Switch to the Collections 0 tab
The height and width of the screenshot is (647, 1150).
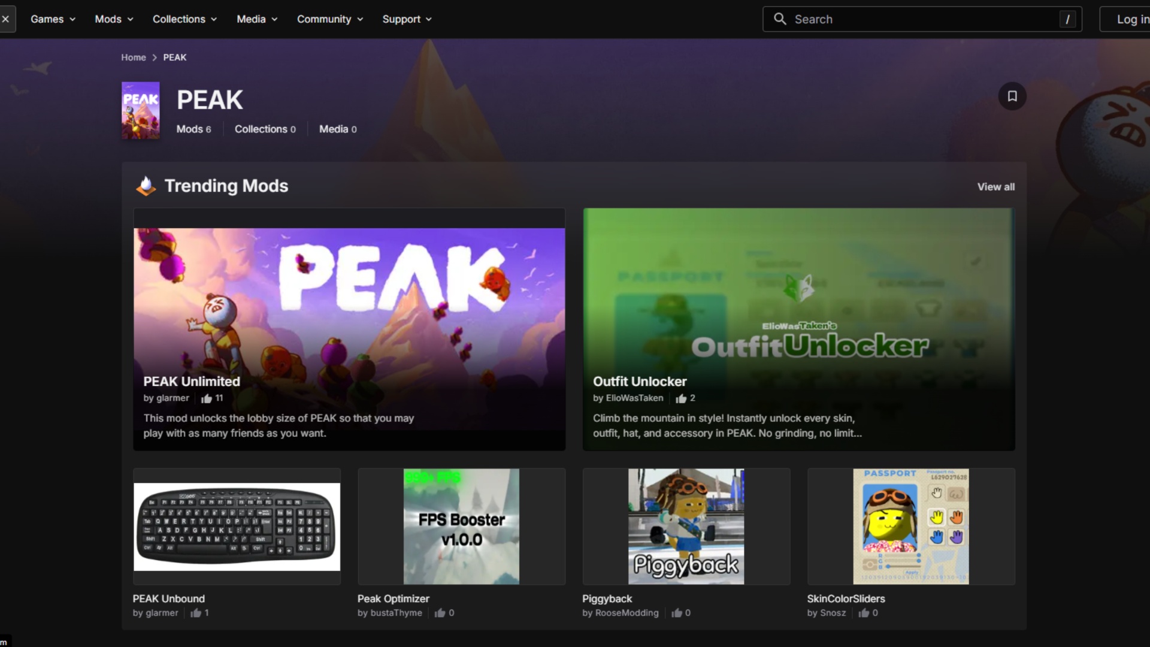[265, 129]
